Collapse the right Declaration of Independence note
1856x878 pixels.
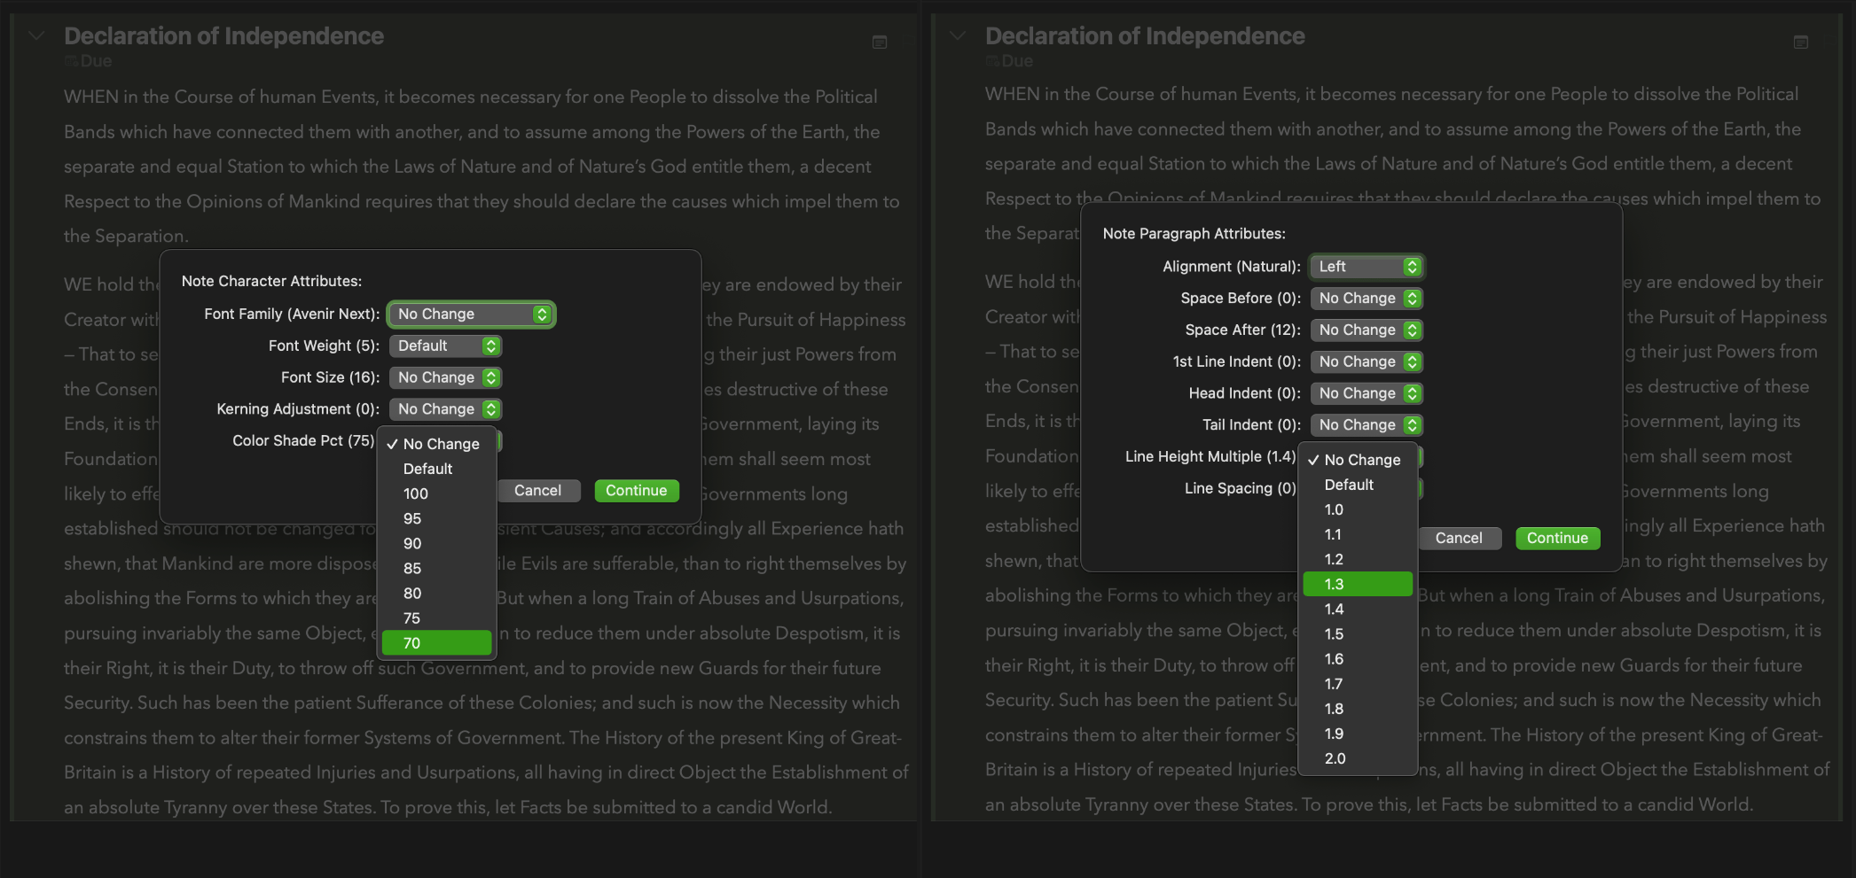click(x=958, y=36)
